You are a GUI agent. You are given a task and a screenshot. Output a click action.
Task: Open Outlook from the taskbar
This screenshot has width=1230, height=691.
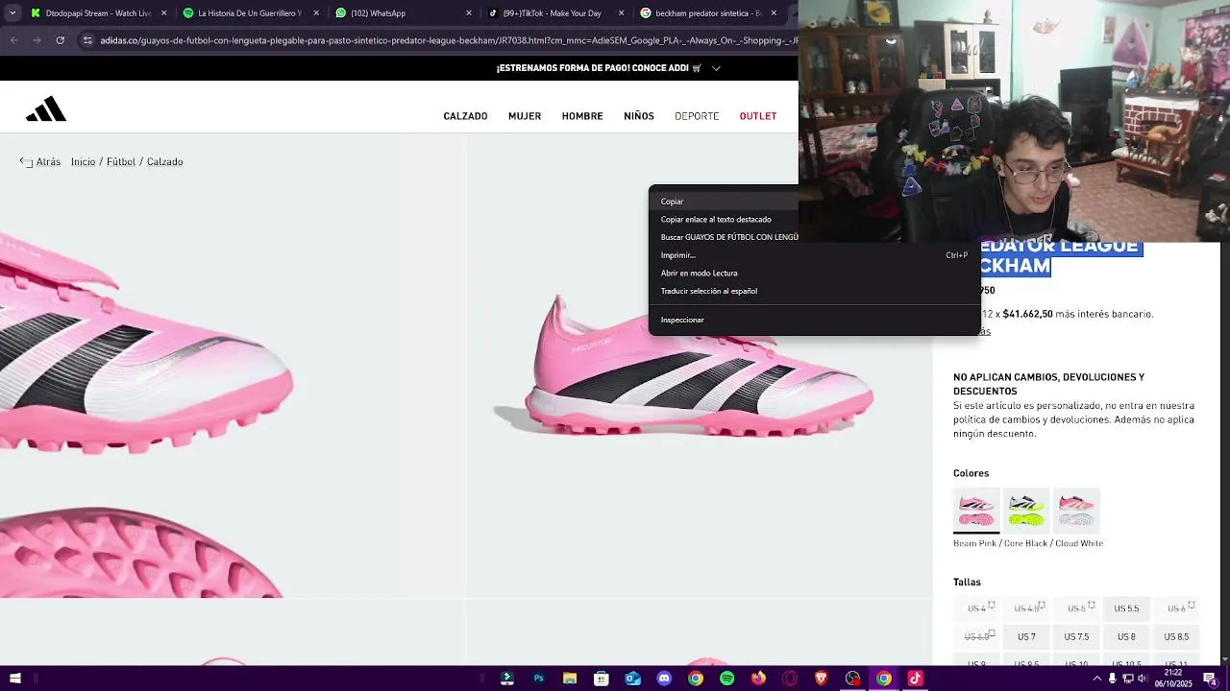click(x=632, y=679)
